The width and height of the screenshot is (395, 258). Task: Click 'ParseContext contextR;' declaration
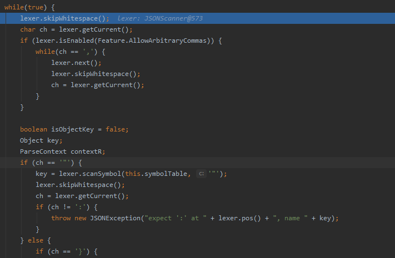tap(62, 151)
